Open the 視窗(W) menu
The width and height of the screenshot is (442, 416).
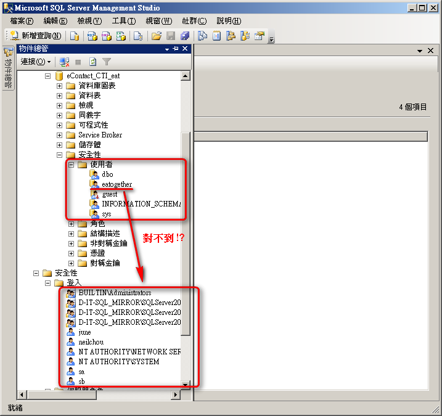pos(158,21)
